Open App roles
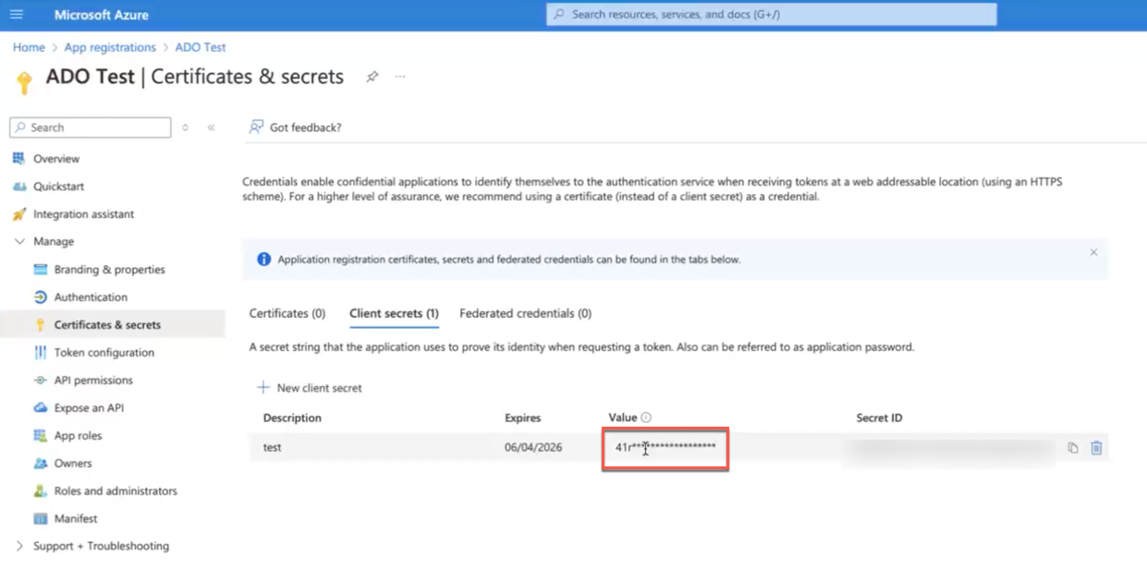 click(x=78, y=436)
